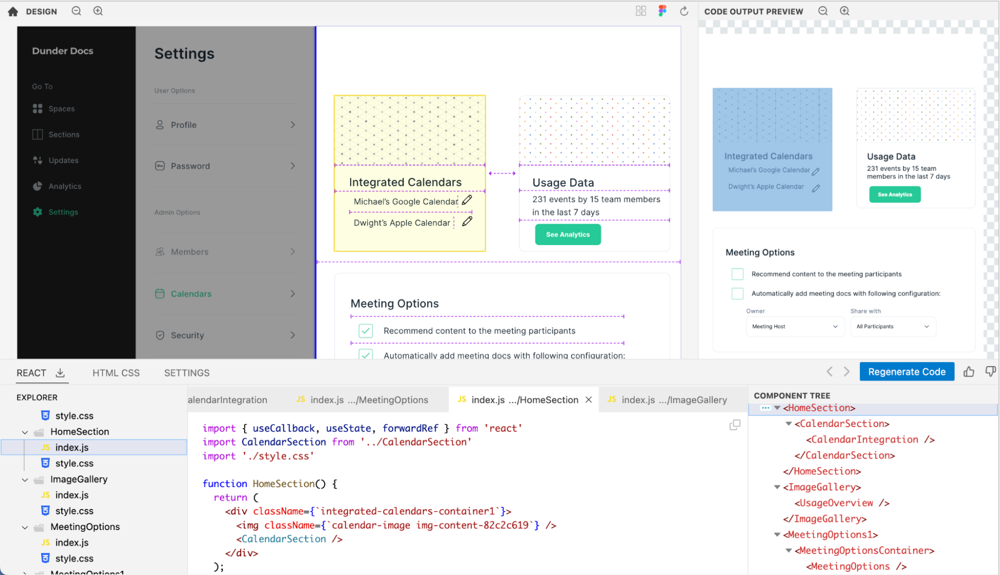Open the All Participants share dropdown
The image size is (1000, 575).
tap(893, 326)
